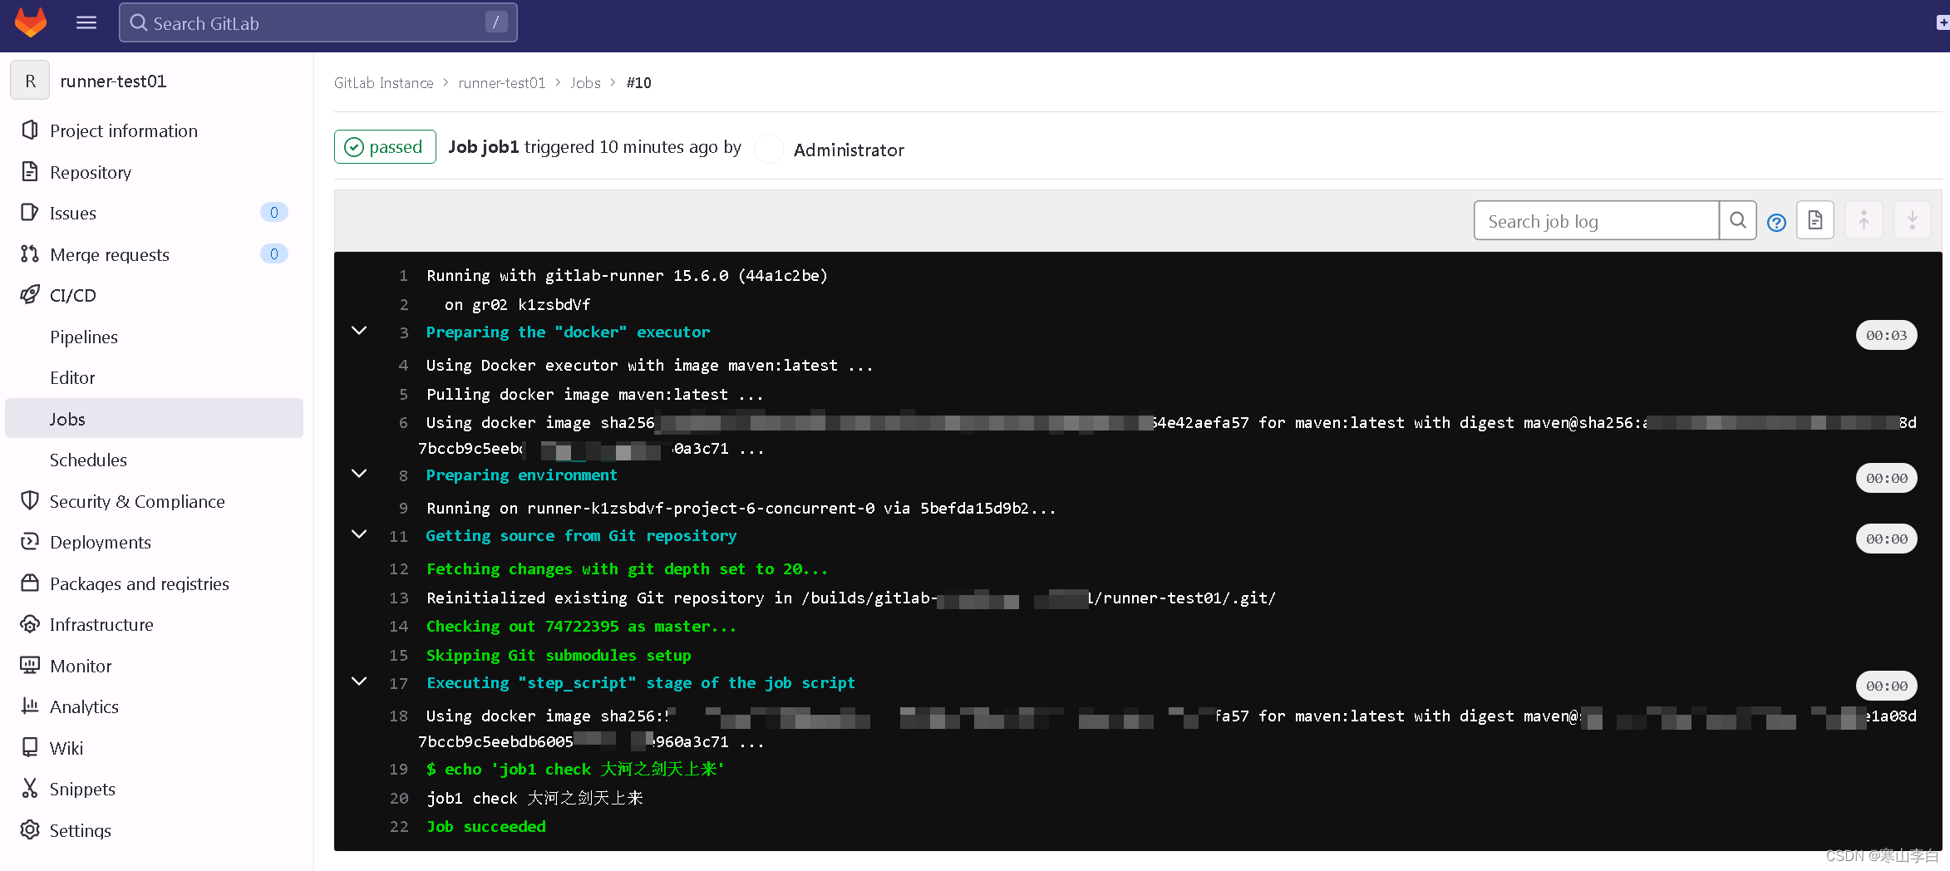Image resolution: width=1950 pixels, height=871 pixels.
Task: Open Administrator user profile link
Action: tap(849, 150)
